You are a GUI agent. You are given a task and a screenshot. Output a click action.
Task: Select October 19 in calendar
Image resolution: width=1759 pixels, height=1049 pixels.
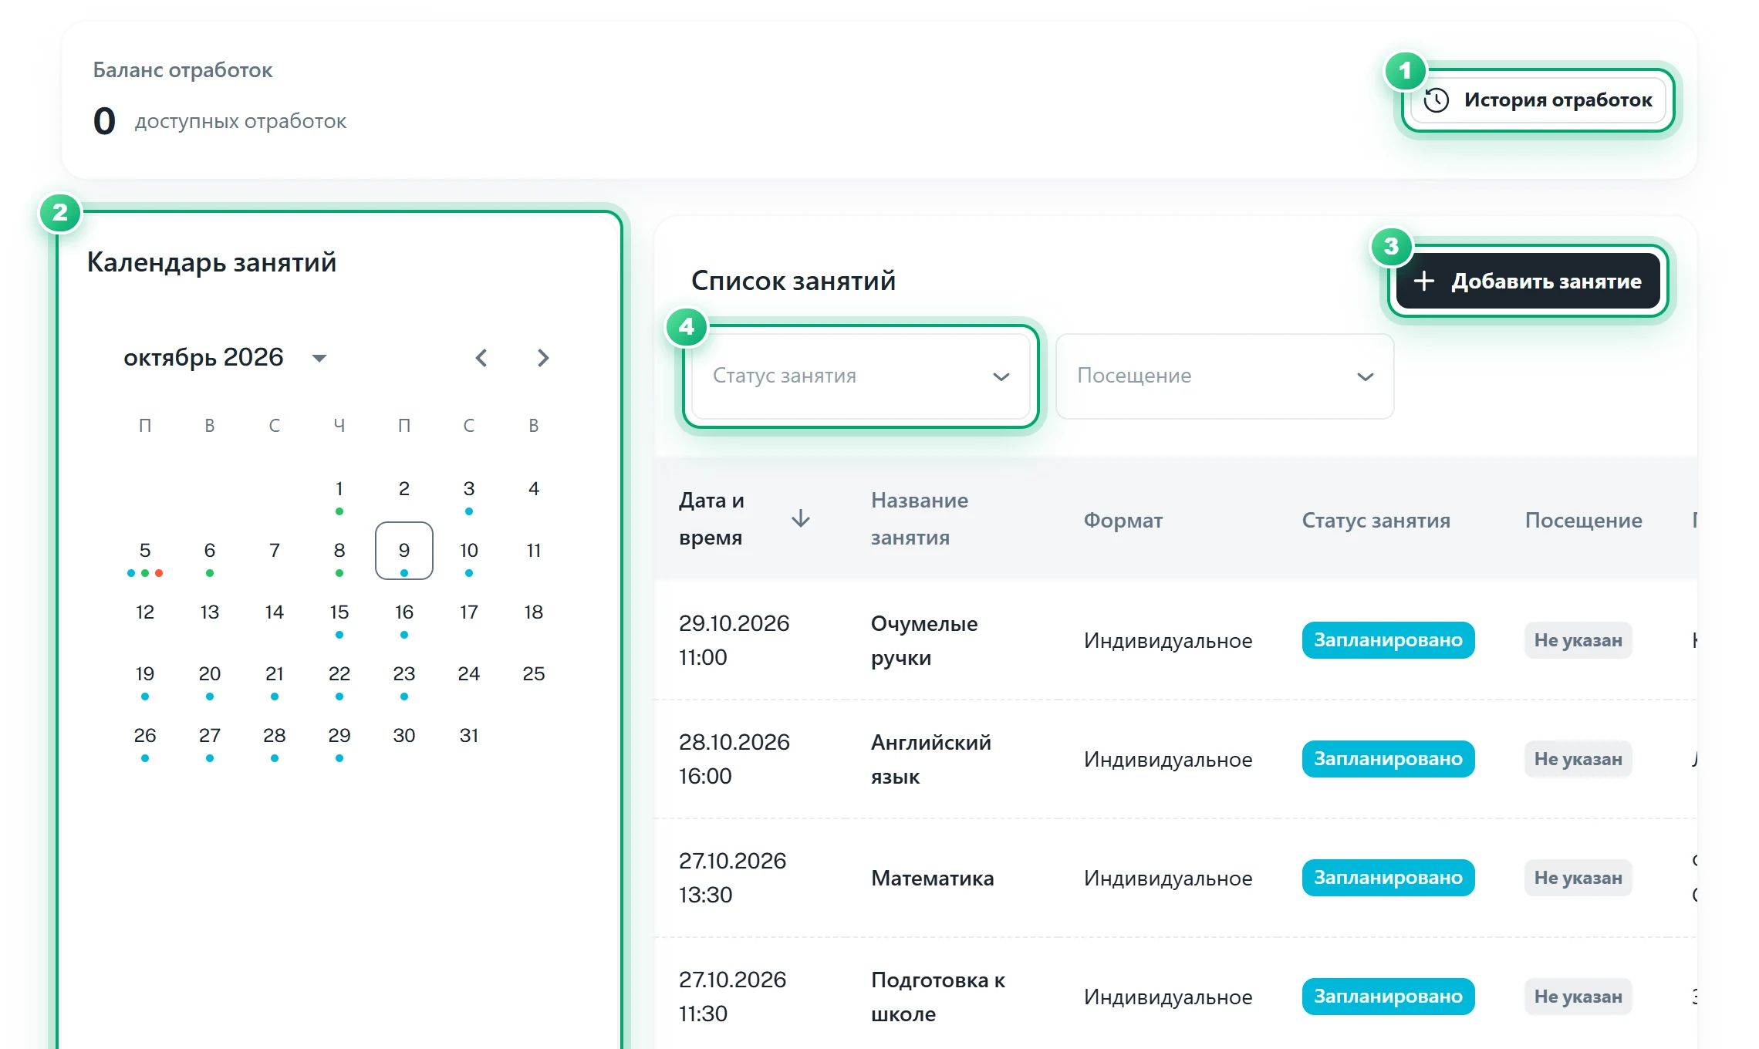click(x=145, y=674)
